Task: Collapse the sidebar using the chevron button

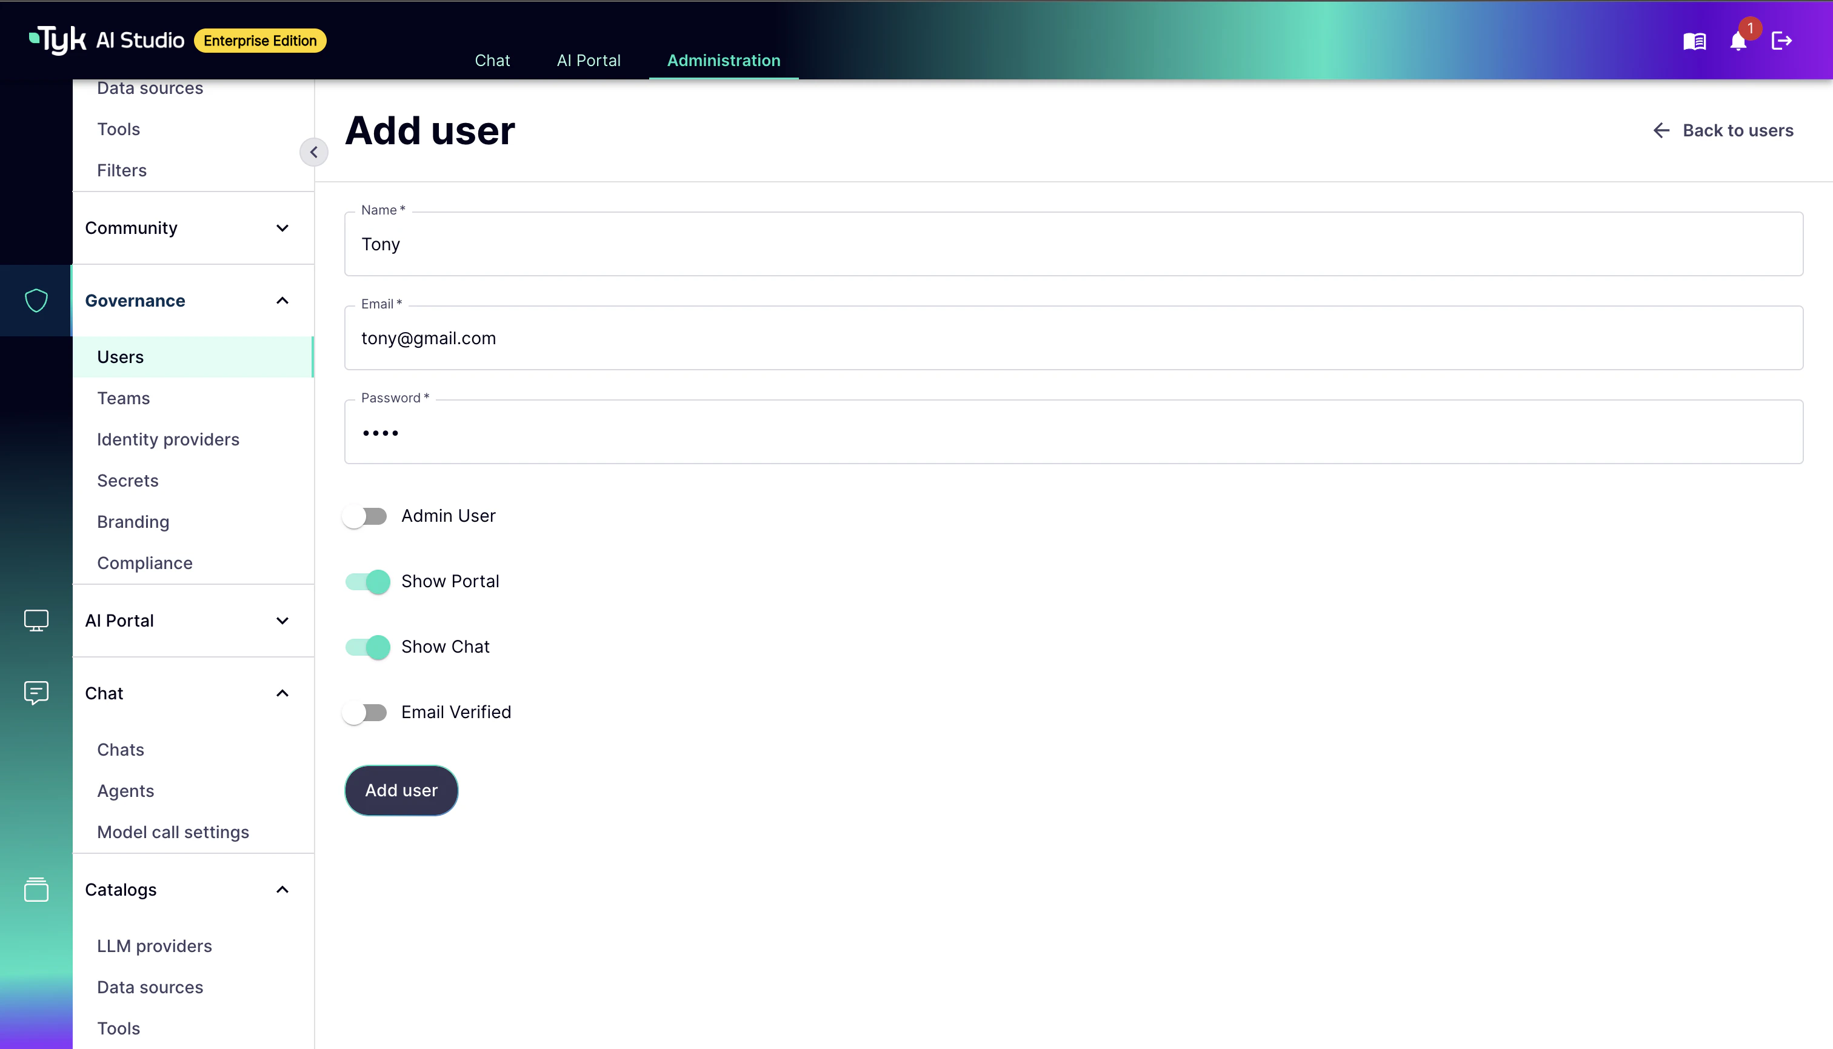Action: pyautogui.click(x=314, y=152)
